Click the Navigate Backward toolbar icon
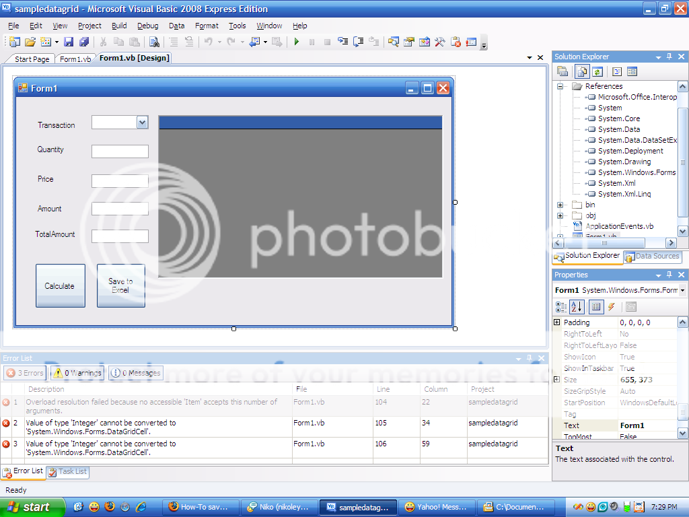This screenshot has height=517, width=689. pyautogui.click(x=254, y=42)
